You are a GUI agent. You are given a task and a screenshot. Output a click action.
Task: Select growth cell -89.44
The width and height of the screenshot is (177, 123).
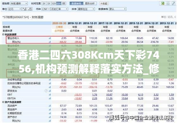pyautogui.click(x=78, y=42)
